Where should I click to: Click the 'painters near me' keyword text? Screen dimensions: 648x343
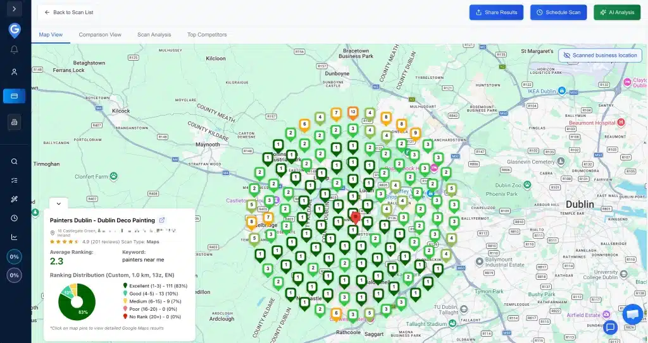pos(143,260)
